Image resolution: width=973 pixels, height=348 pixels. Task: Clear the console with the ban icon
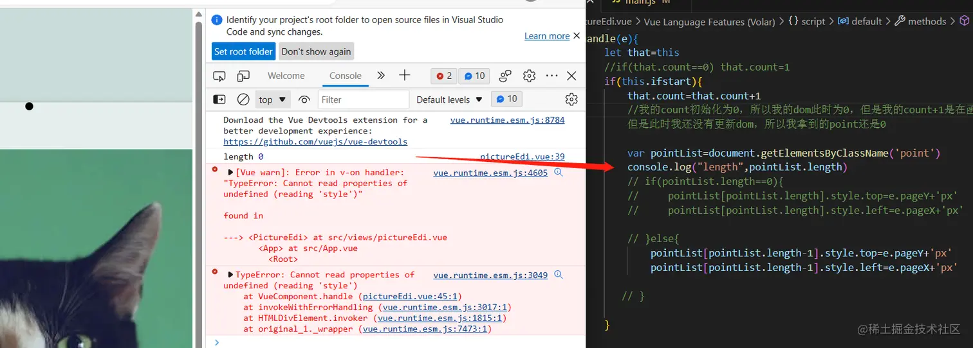(243, 100)
